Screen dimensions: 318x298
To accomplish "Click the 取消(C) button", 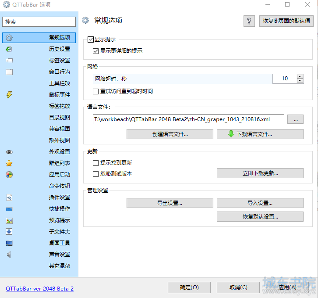I will (238, 287).
